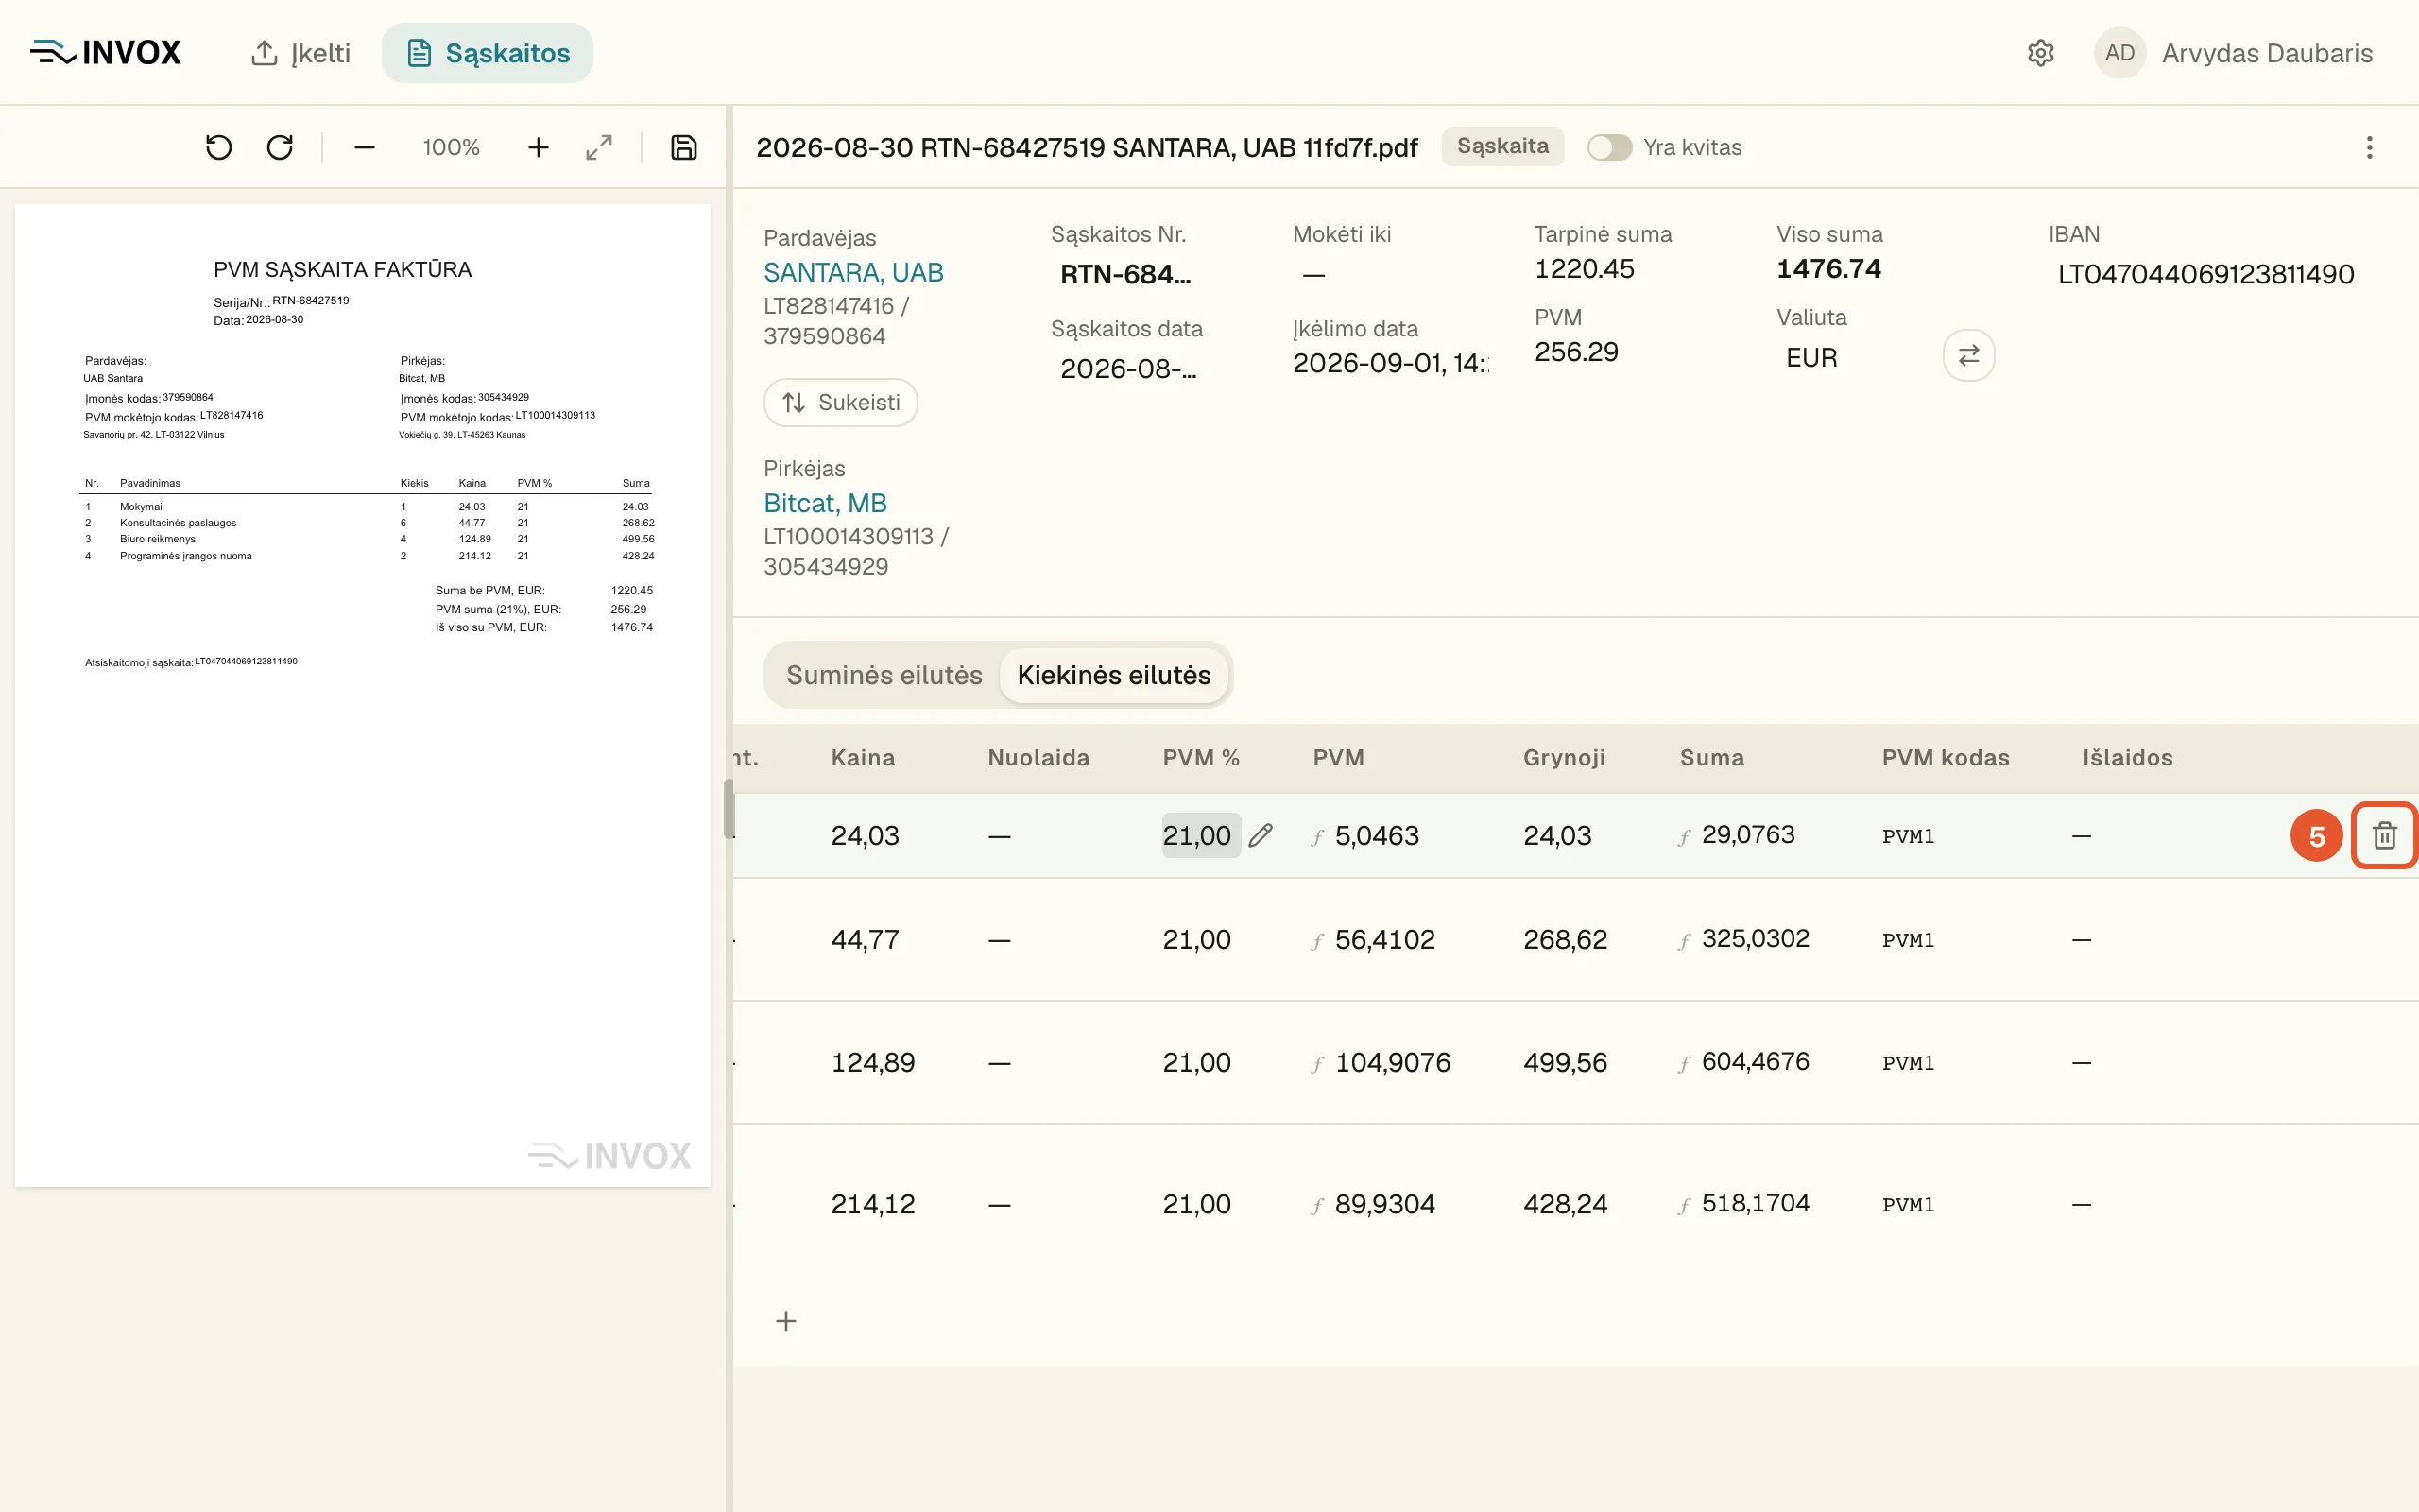Click the Sukeisti swap button
This screenshot has width=2419, height=1512.
tap(841, 402)
